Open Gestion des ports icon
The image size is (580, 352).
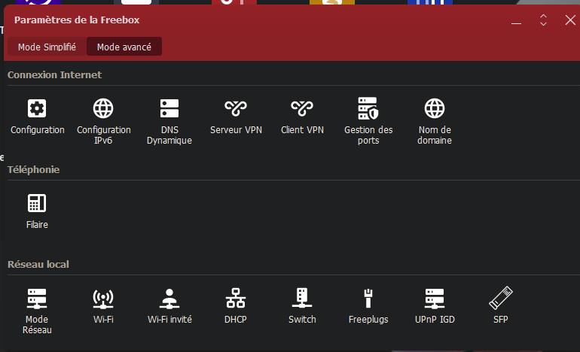tap(368, 108)
